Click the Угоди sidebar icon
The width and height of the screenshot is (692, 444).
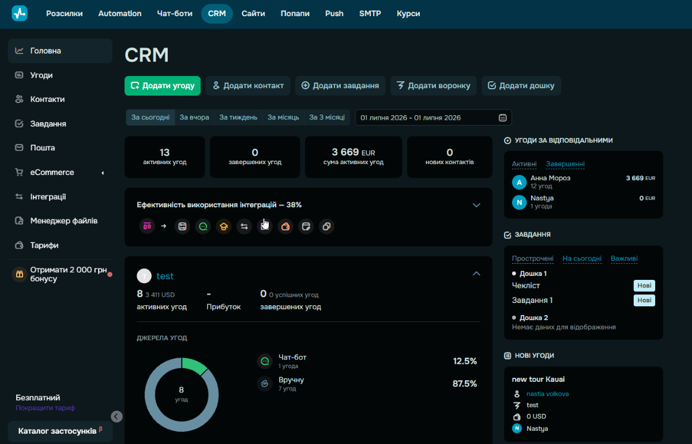(x=19, y=75)
